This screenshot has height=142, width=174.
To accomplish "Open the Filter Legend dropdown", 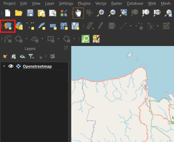I will (x=31, y=56).
